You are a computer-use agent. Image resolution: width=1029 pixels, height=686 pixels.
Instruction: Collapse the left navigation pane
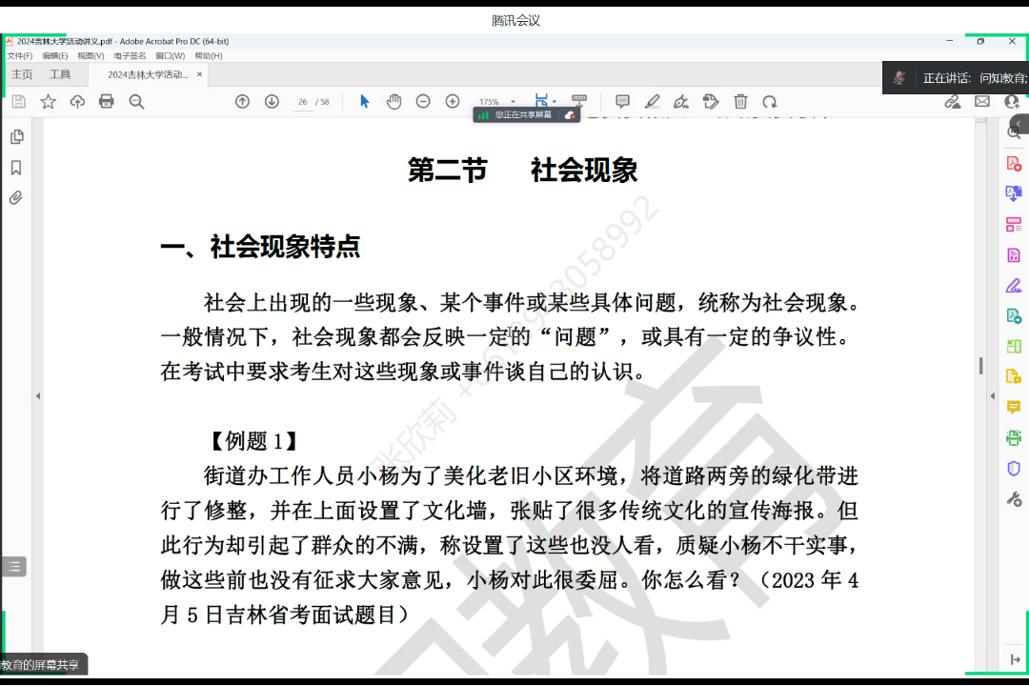tap(38, 395)
